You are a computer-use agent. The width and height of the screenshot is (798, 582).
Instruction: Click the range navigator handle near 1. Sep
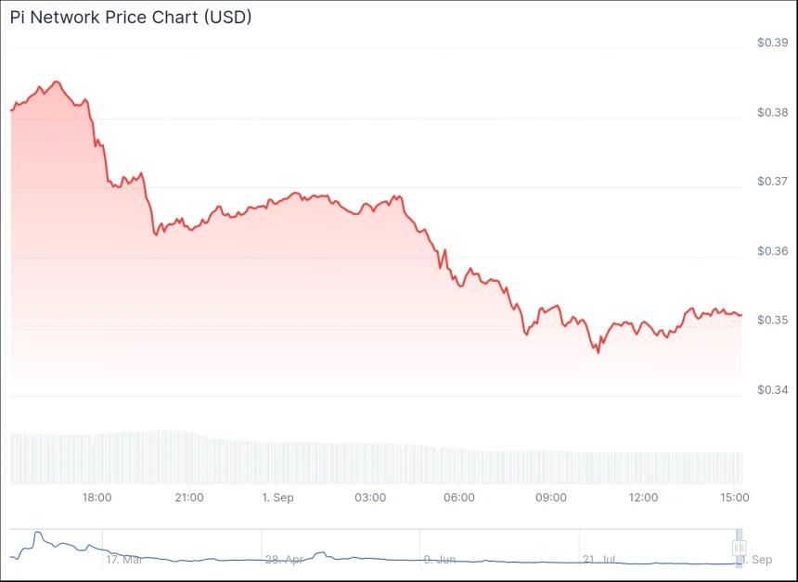740,547
